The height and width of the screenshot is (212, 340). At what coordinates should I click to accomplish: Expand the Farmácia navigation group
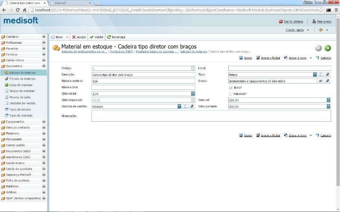44,54
